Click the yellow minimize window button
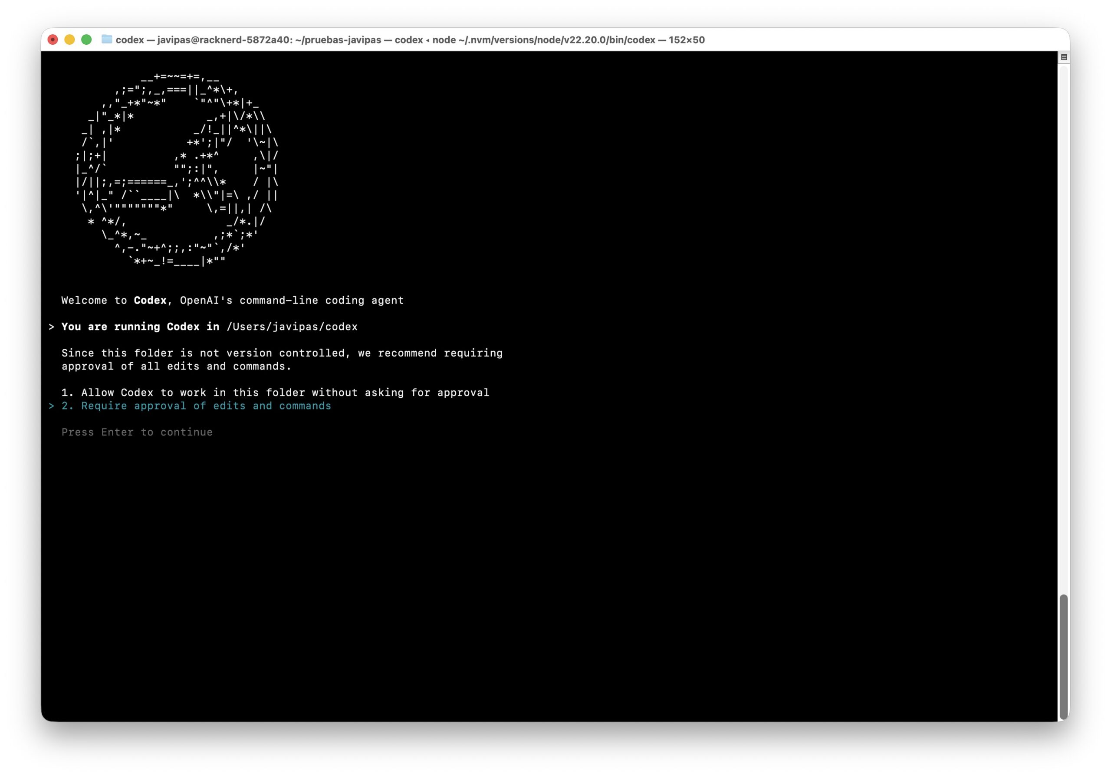The height and width of the screenshot is (776, 1111). (x=70, y=39)
